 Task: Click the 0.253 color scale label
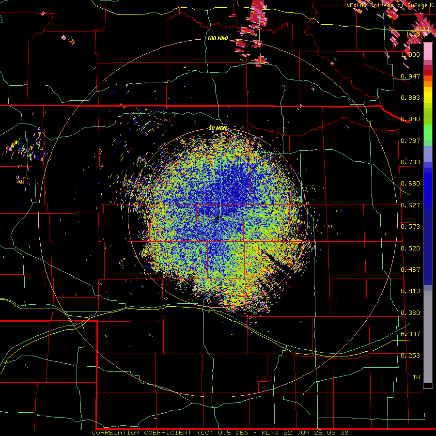[410, 356]
